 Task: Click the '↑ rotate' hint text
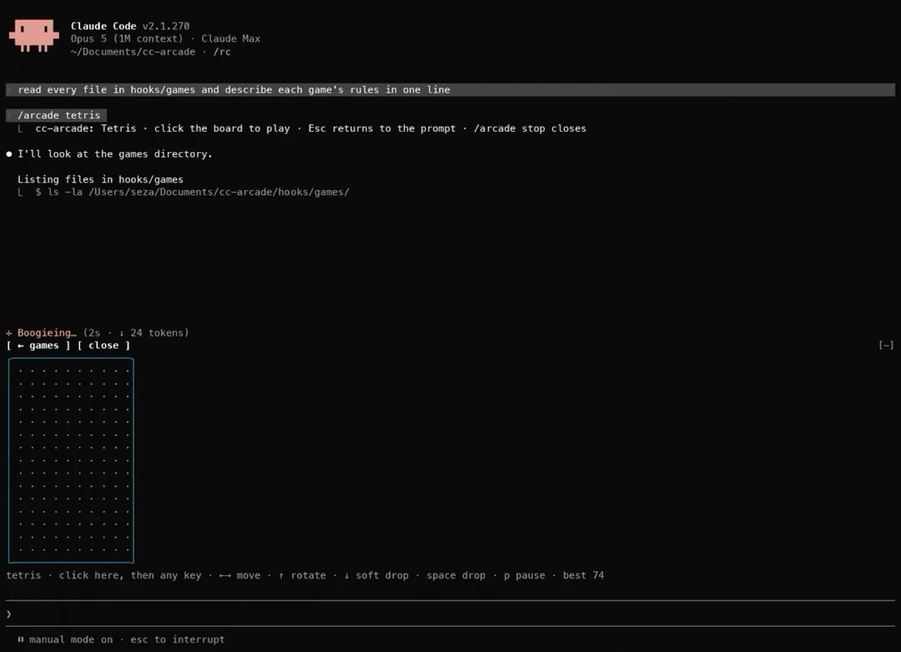[x=302, y=575]
